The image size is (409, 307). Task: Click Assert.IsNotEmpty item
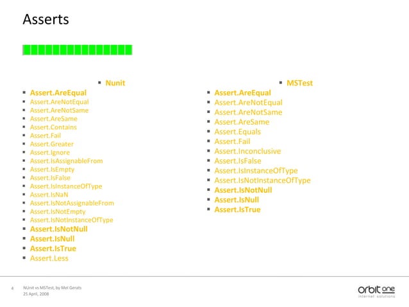(58, 211)
